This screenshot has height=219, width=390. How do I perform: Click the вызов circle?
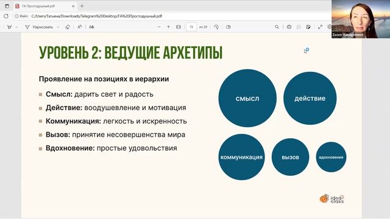pos(290,157)
